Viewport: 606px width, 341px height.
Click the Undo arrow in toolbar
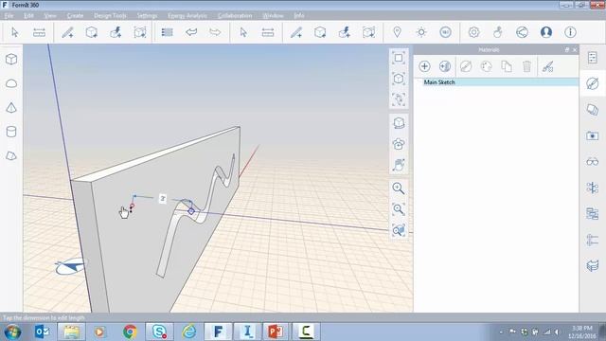pyautogui.click(x=191, y=32)
